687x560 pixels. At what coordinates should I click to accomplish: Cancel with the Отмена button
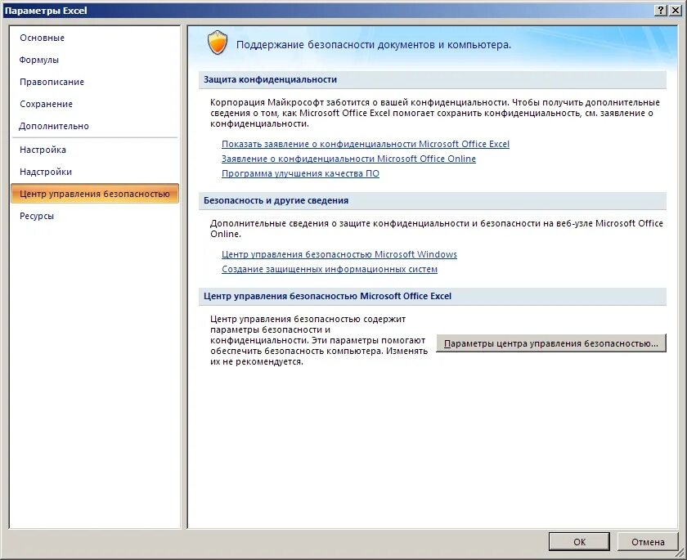click(648, 542)
